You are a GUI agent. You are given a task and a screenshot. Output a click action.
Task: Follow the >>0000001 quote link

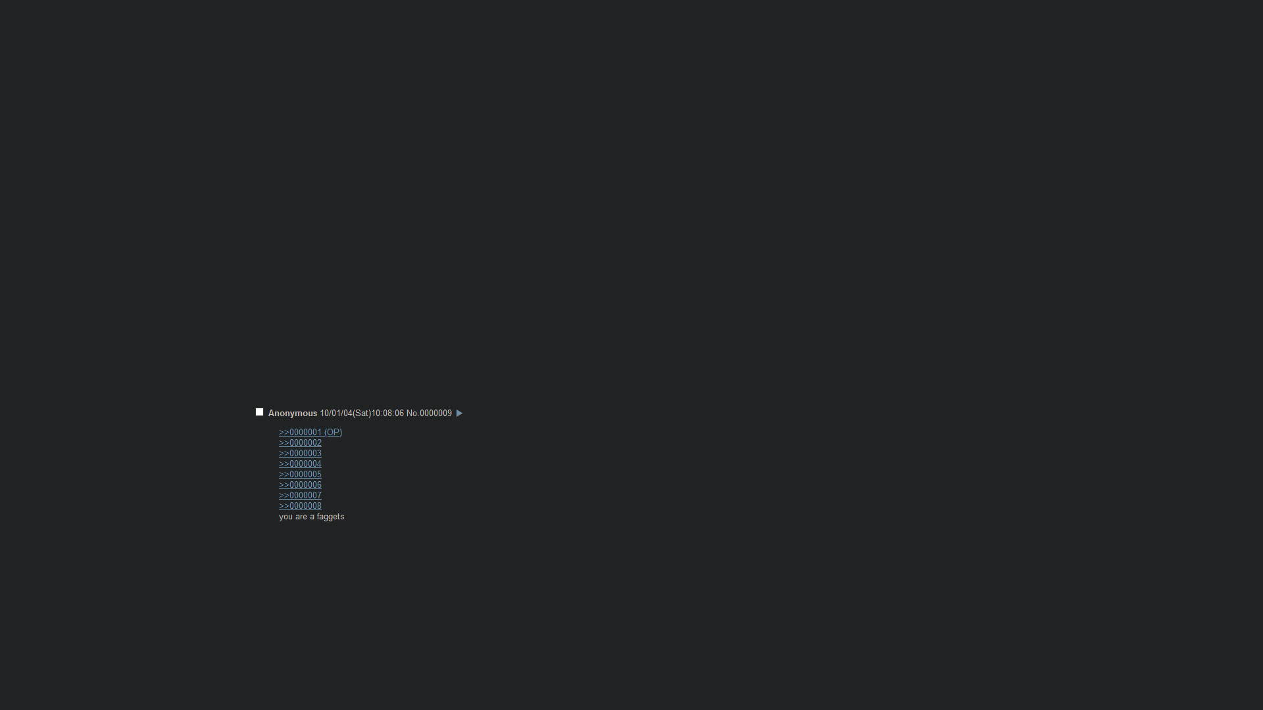[x=300, y=433]
